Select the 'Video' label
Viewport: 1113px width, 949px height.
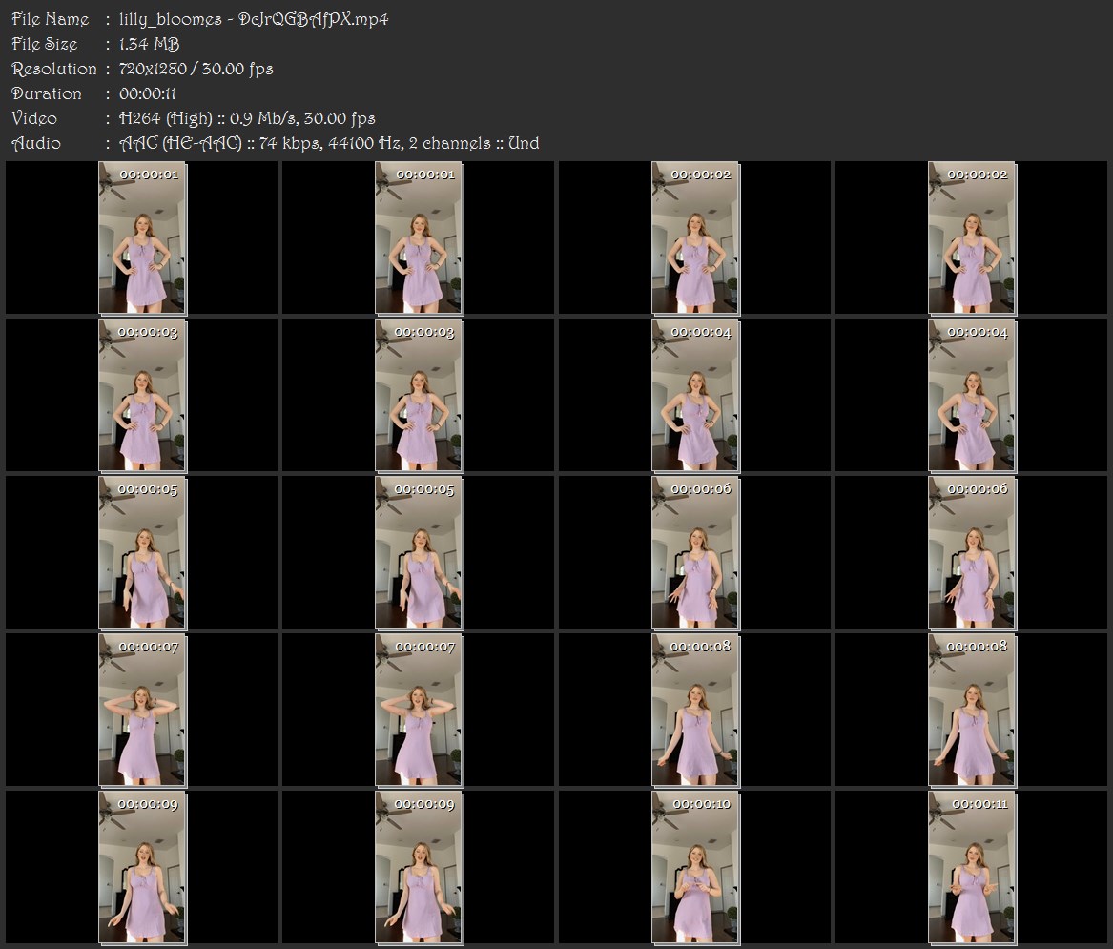(x=34, y=118)
